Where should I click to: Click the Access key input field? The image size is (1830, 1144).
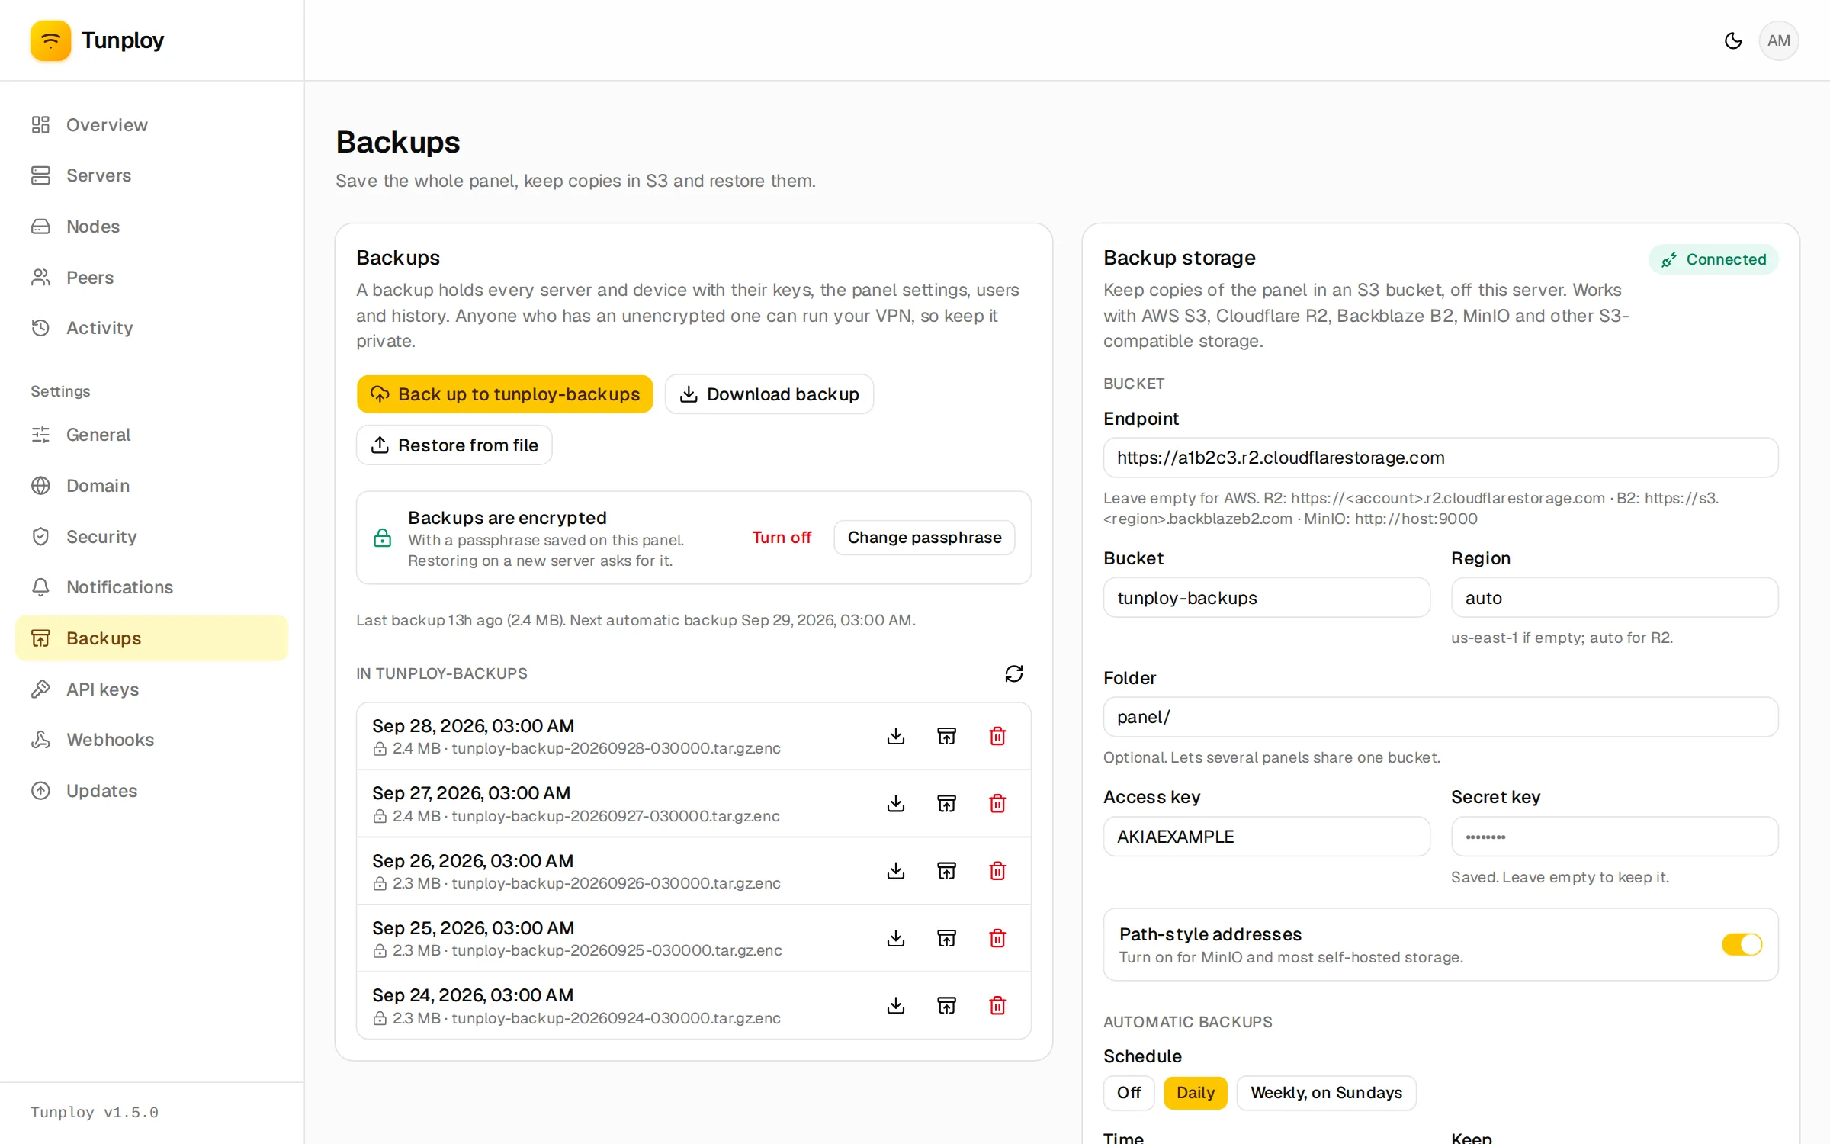click(1267, 837)
